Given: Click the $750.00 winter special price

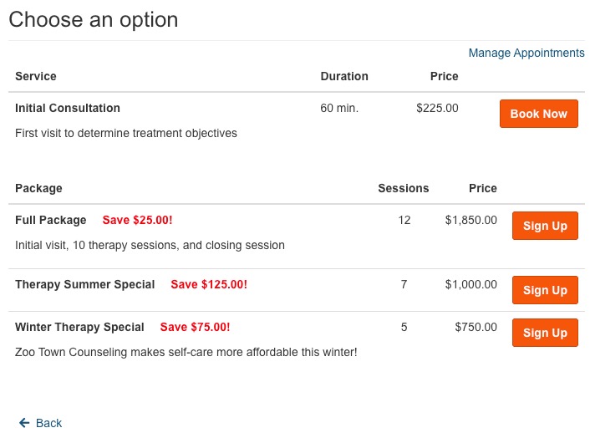Looking at the screenshot, I should (x=476, y=327).
